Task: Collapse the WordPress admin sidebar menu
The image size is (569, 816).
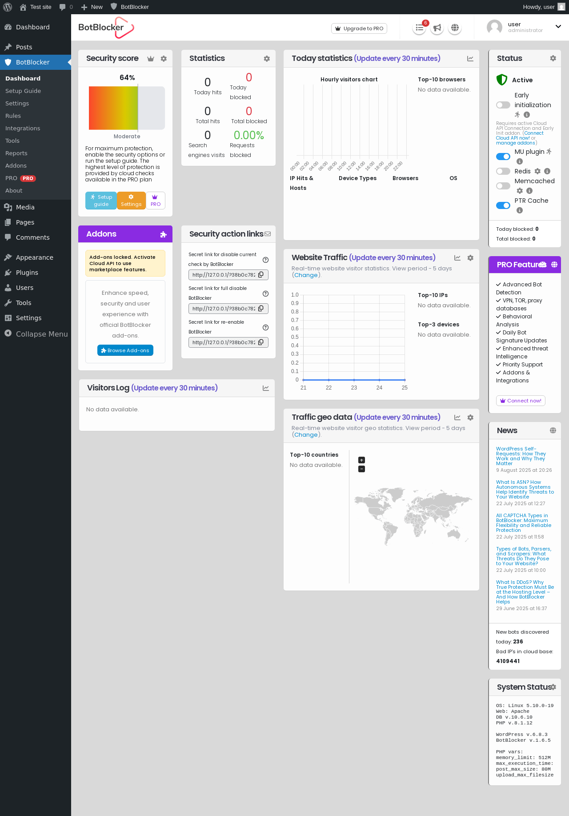Action: click(x=36, y=334)
